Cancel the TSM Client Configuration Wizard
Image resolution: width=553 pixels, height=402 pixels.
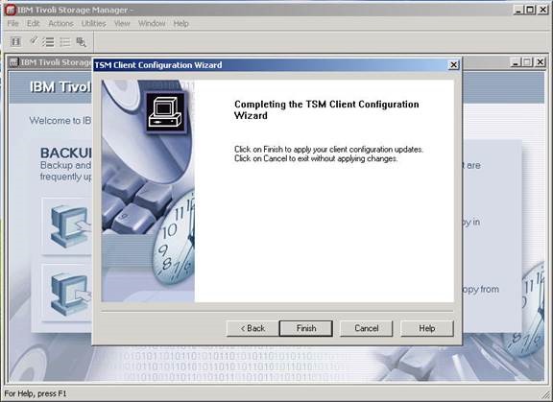pyautogui.click(x=366, y=328)
